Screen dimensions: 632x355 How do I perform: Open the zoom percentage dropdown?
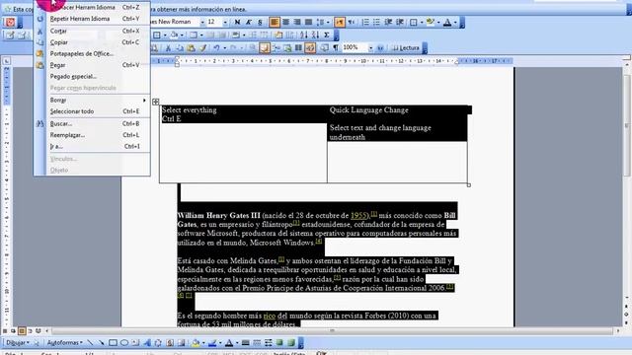pyautogui.click(x=370, y=48)
